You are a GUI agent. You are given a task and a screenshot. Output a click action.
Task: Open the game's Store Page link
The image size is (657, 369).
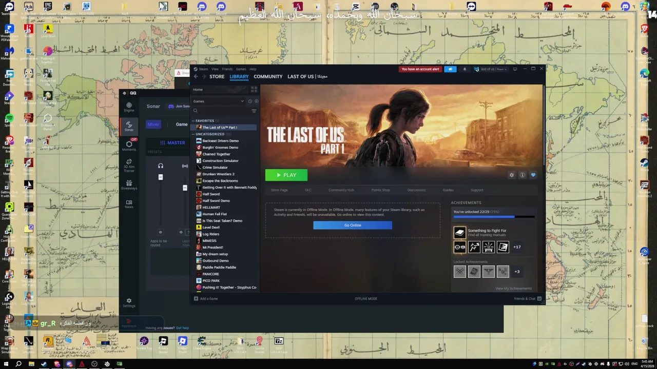coord(279,190)
